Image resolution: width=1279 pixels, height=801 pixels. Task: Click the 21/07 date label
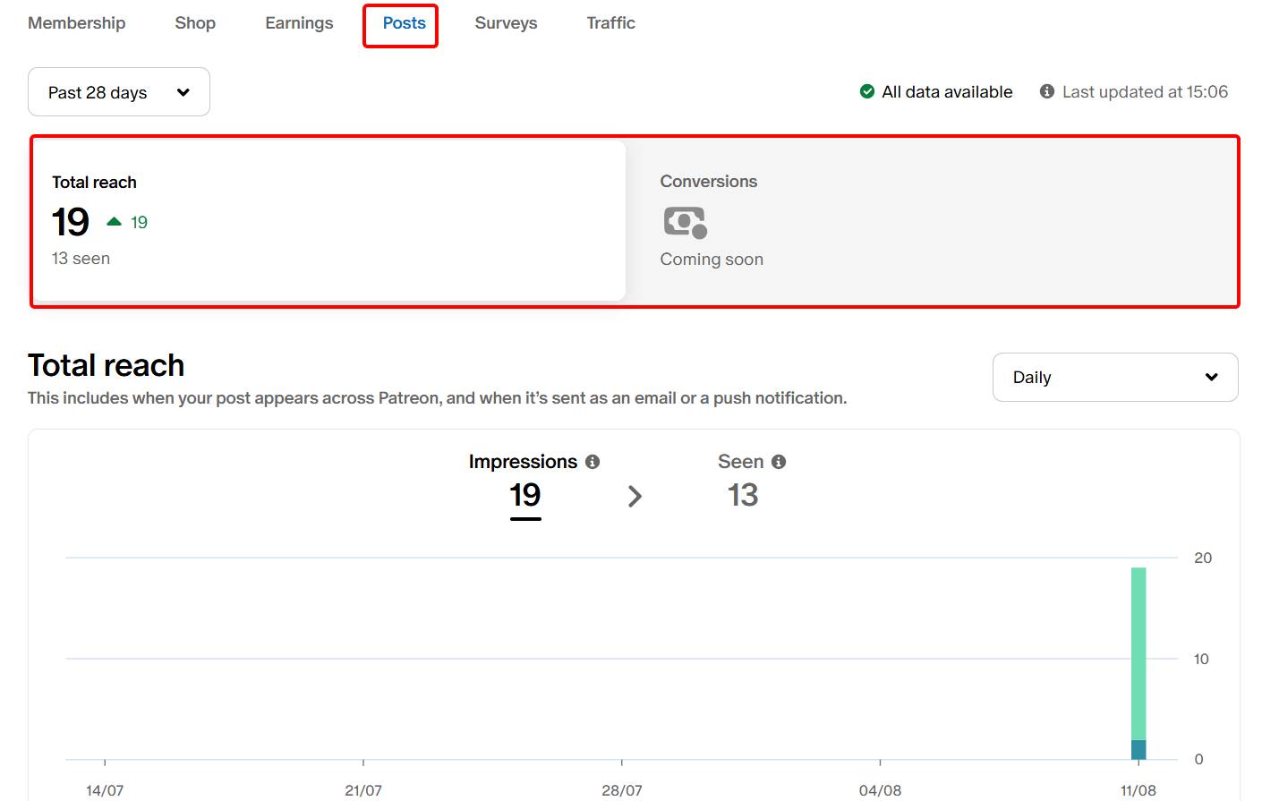coord(363,790)
